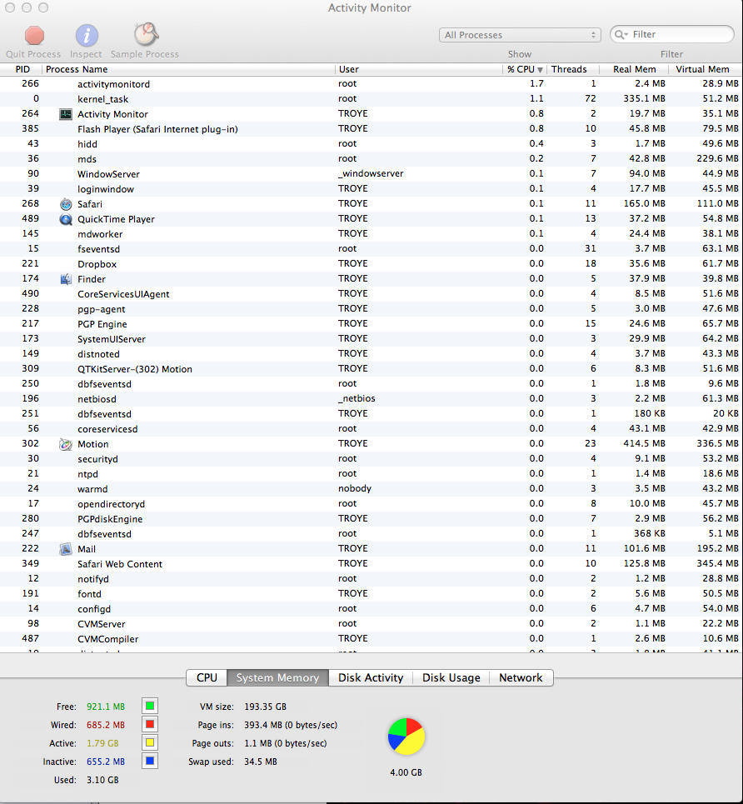Select the opendirectoryd process row
Viewport: 743px width, 804px height.
coord(371,504)
